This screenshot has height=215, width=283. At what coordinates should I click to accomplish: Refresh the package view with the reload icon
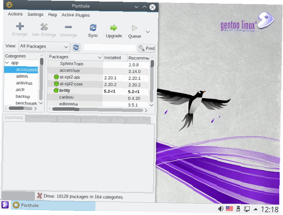coord(76,47)
